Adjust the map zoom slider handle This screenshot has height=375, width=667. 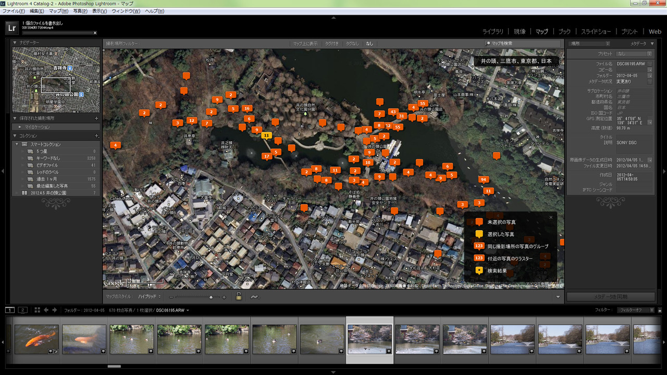click(211, 297)
